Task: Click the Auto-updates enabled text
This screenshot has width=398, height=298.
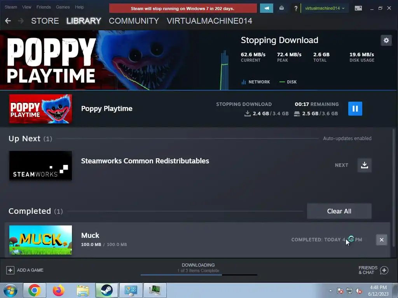Action: pos(347,139)
